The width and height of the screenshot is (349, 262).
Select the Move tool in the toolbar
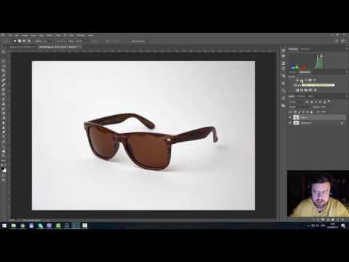4,52
